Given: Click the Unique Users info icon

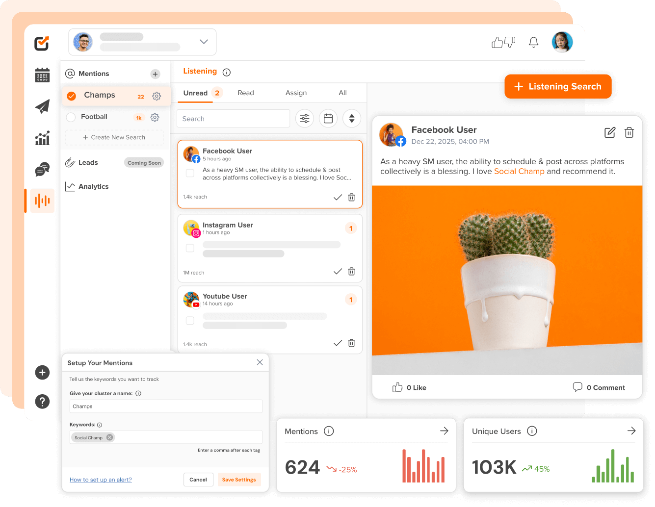Looking at the screenshot, I should 532,431.
